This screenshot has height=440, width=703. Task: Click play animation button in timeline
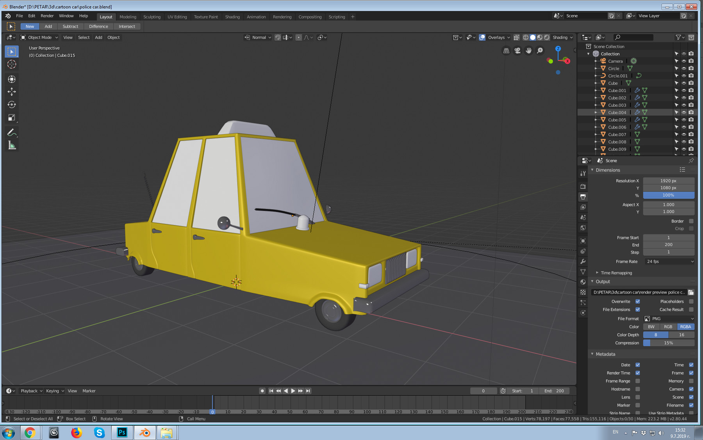293,391
